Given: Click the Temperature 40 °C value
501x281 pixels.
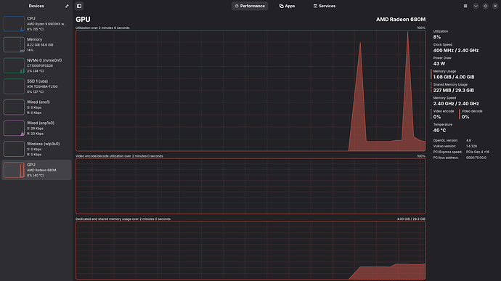Looking at the screenshot, I should point(439,131).
